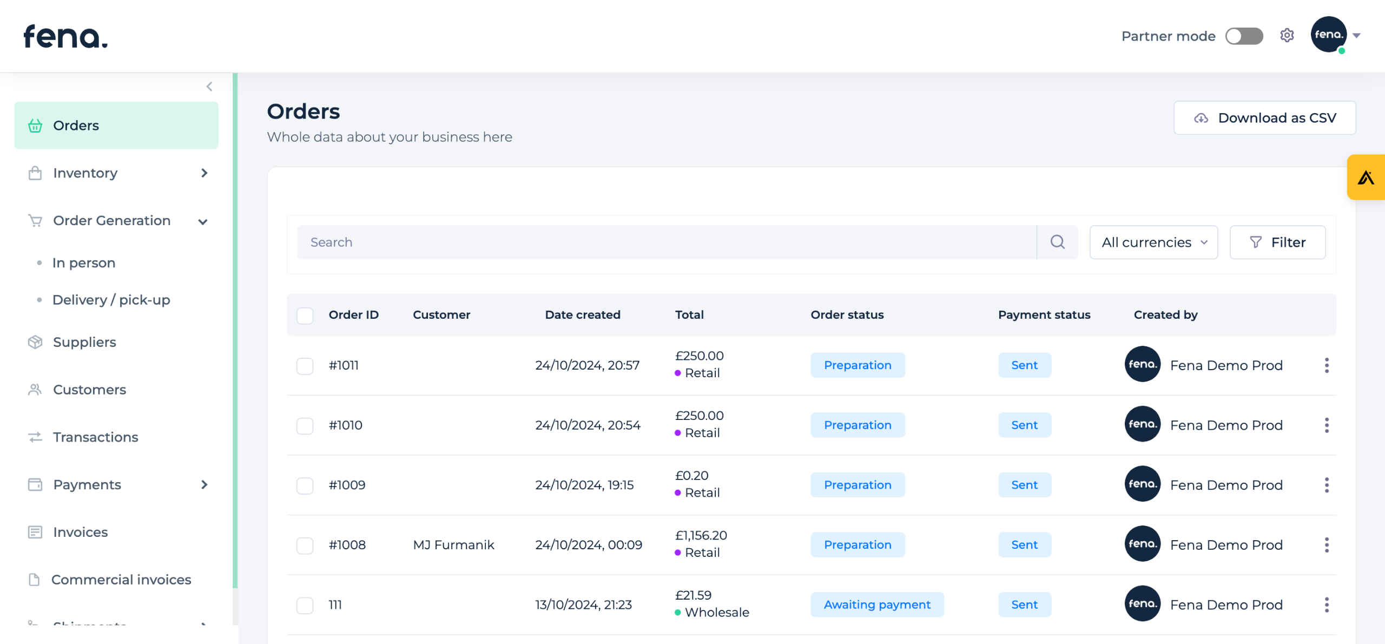1385x644 pixels.
Task: Click into the Search input field
Action: pyautogui.click(x=665, y=242)
